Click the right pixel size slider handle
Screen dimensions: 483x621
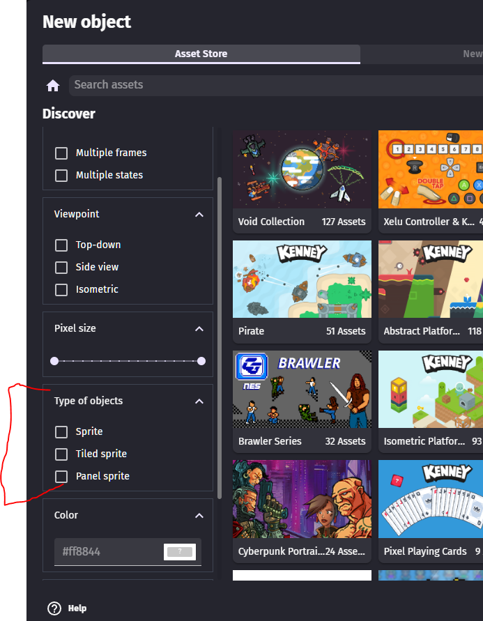[201, 361]
